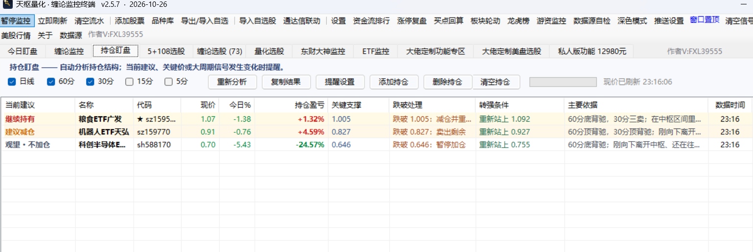The height and width of the screenshot is (252, 753).
Task: Open 提醒设置 button
Action: pyautogui.click(x=340, y=82)
